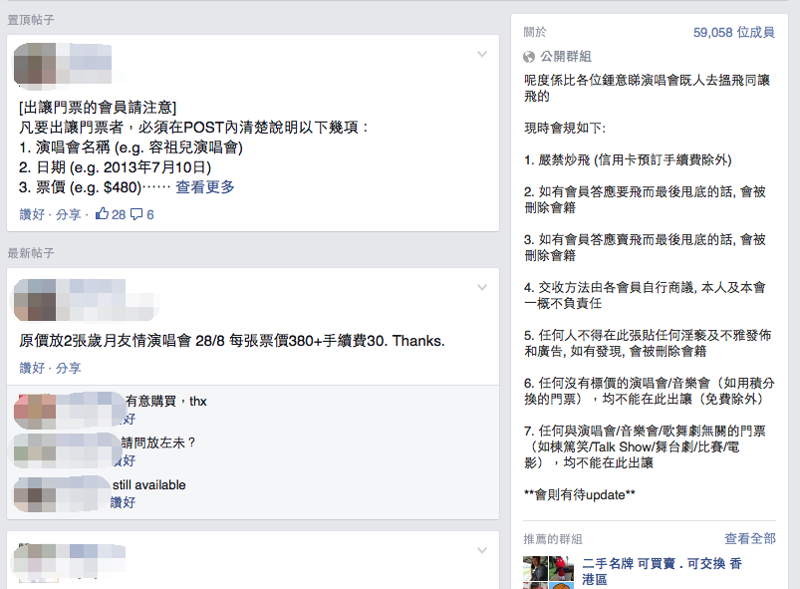Screen dimensions: 800x589
Task: Like the 有意購買 thx comment
Action: 130,419
